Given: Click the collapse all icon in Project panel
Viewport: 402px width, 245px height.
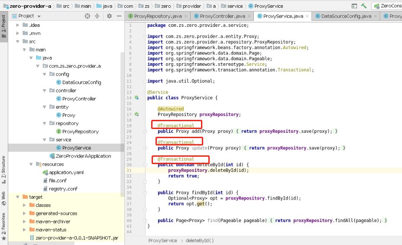Looking at the screenshot, I should tap(97, 16).
